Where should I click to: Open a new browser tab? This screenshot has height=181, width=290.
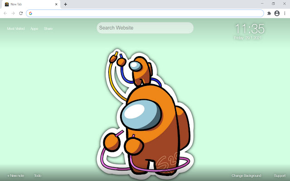[x=65, y=4]
